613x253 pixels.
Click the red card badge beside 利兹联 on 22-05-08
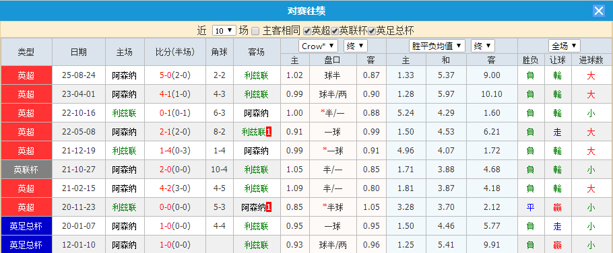coord(269,132)
